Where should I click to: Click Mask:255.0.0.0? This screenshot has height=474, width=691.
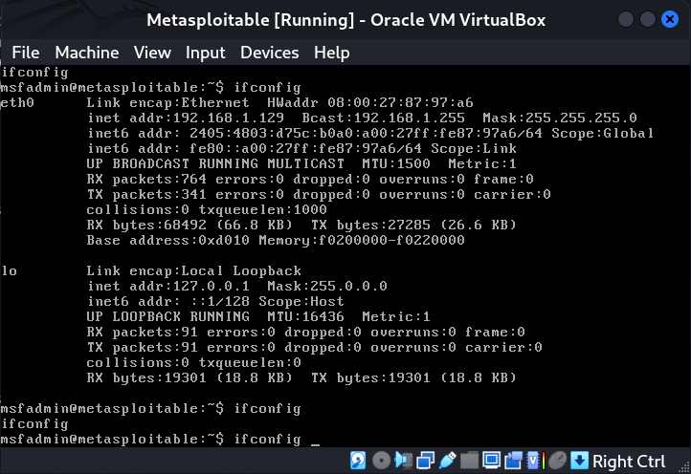(x=327, y=286)
